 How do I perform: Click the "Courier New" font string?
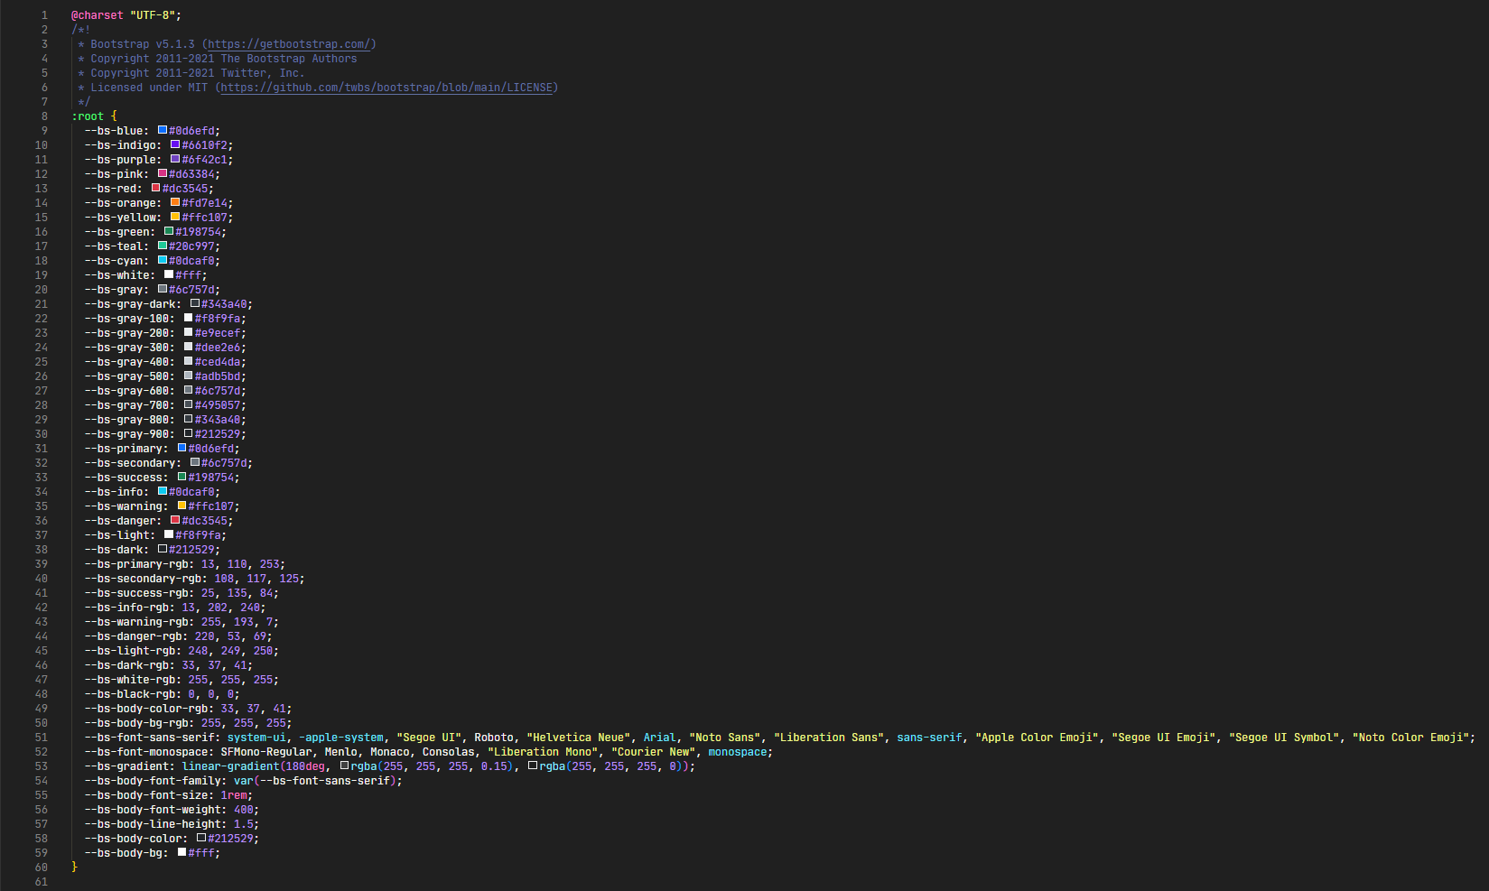click(x=653, y=752)
